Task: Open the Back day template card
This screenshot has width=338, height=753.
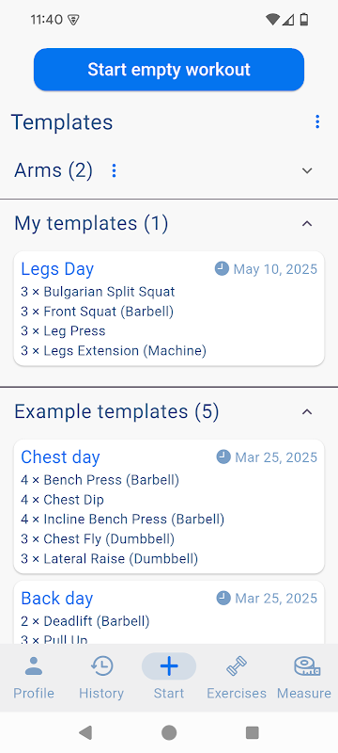Action: pyautogui.click(x=169, y=613)
